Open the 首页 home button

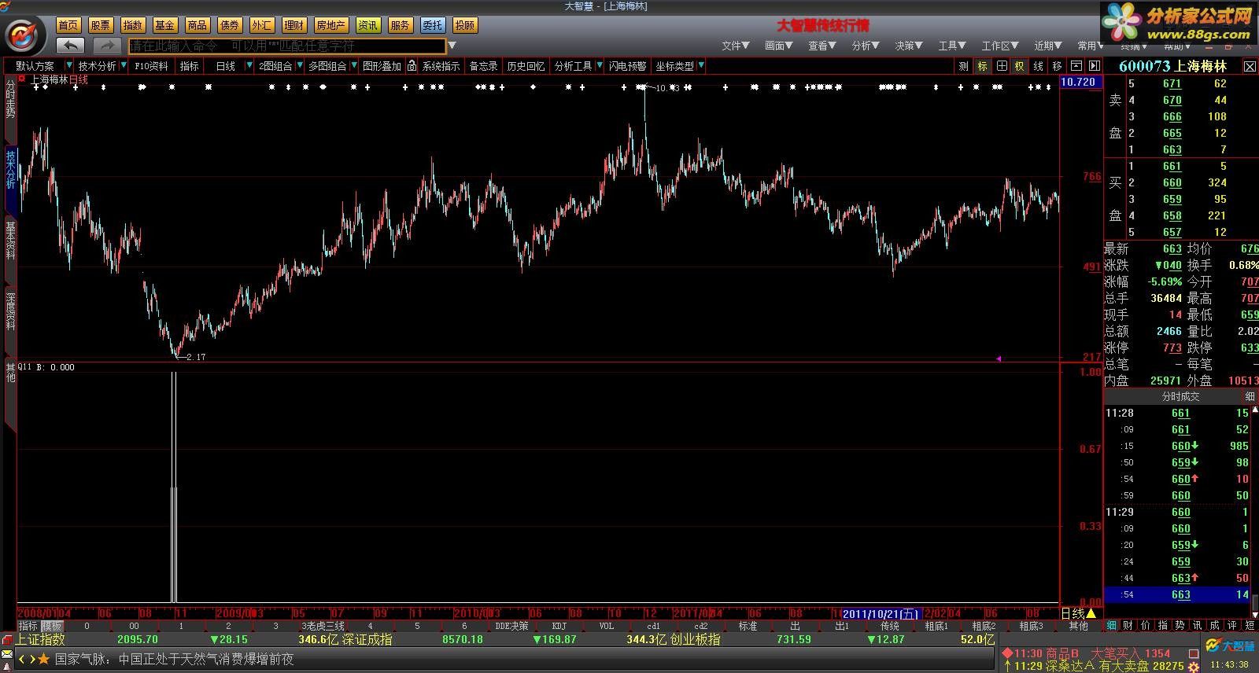point(68,25)
